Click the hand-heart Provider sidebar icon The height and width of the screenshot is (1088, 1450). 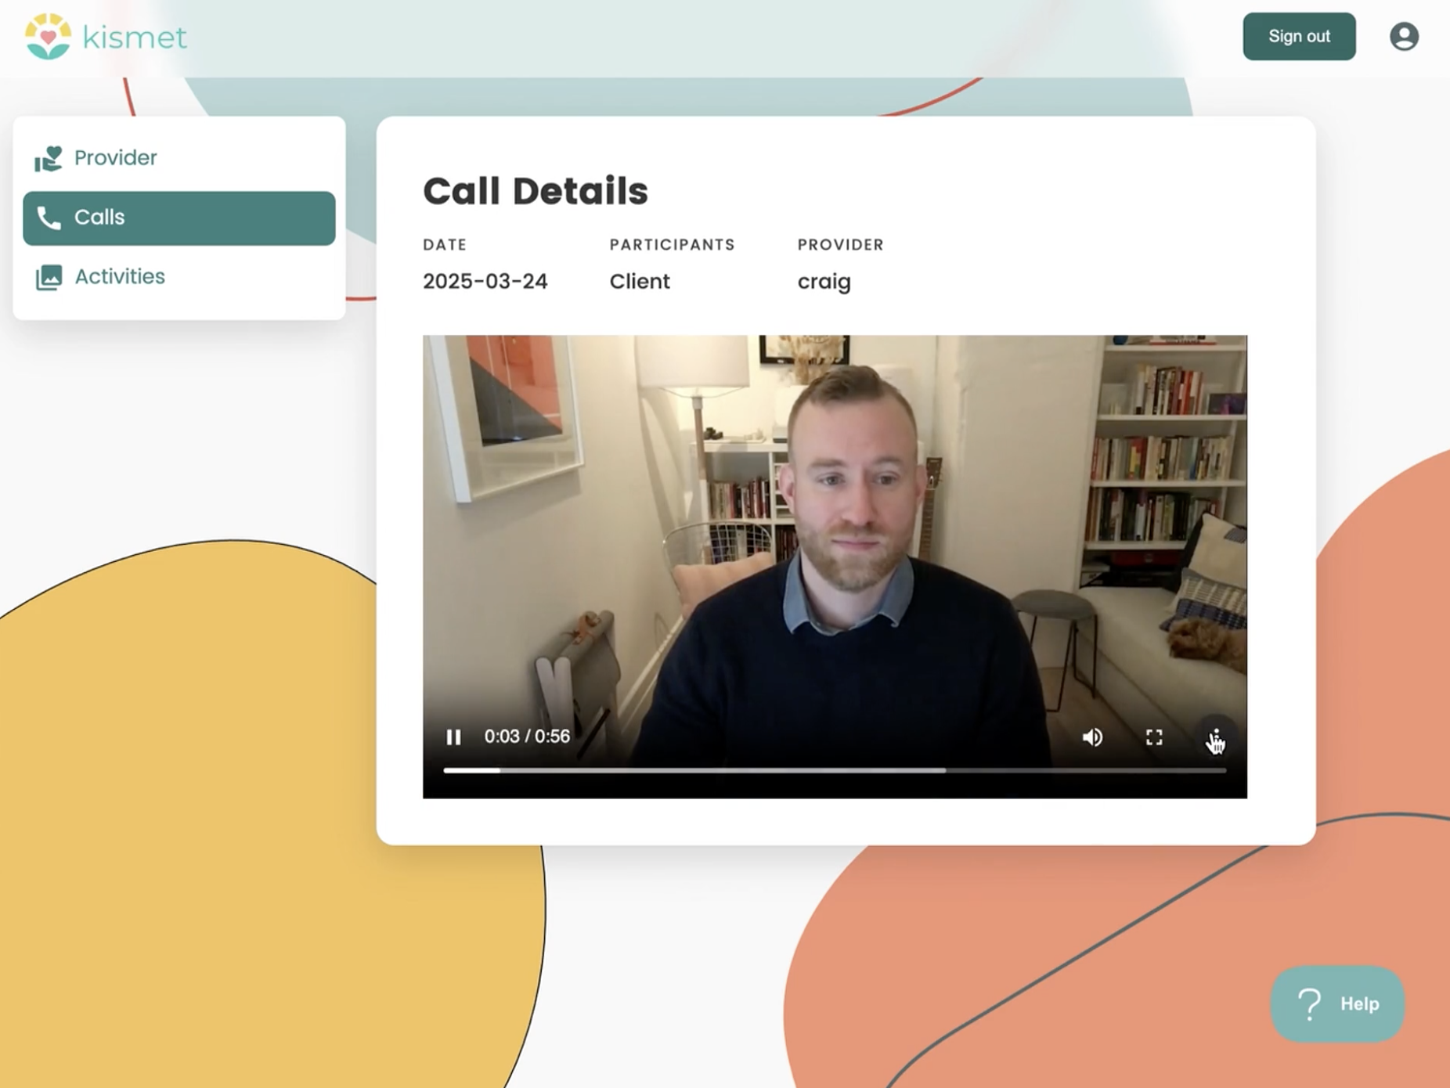coord(48,159)
